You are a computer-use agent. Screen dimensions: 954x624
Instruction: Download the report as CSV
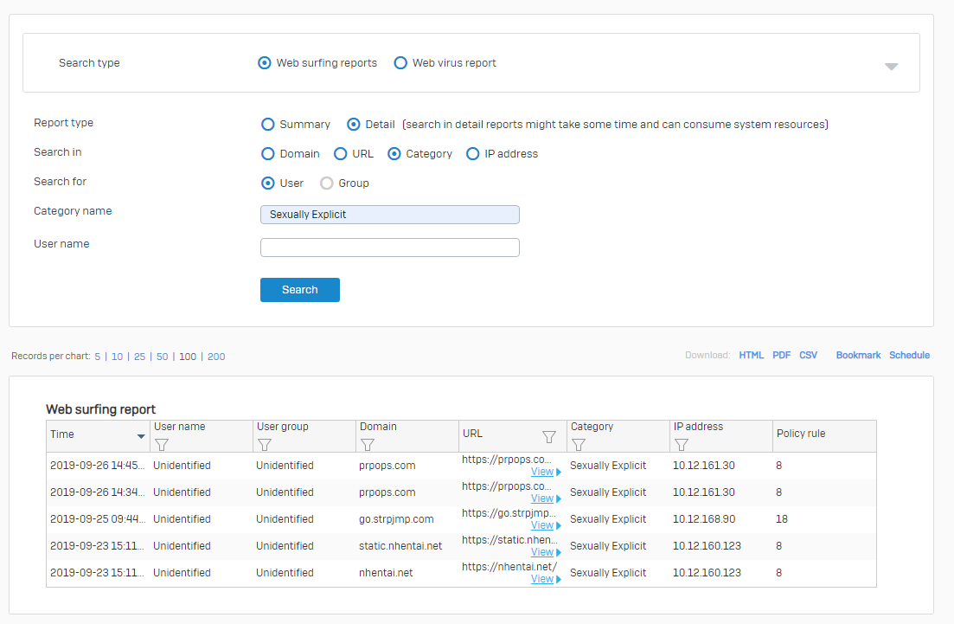coord(808,356)
